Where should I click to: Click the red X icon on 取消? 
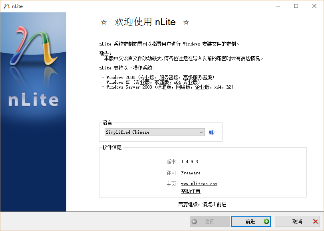coord(316,221)
